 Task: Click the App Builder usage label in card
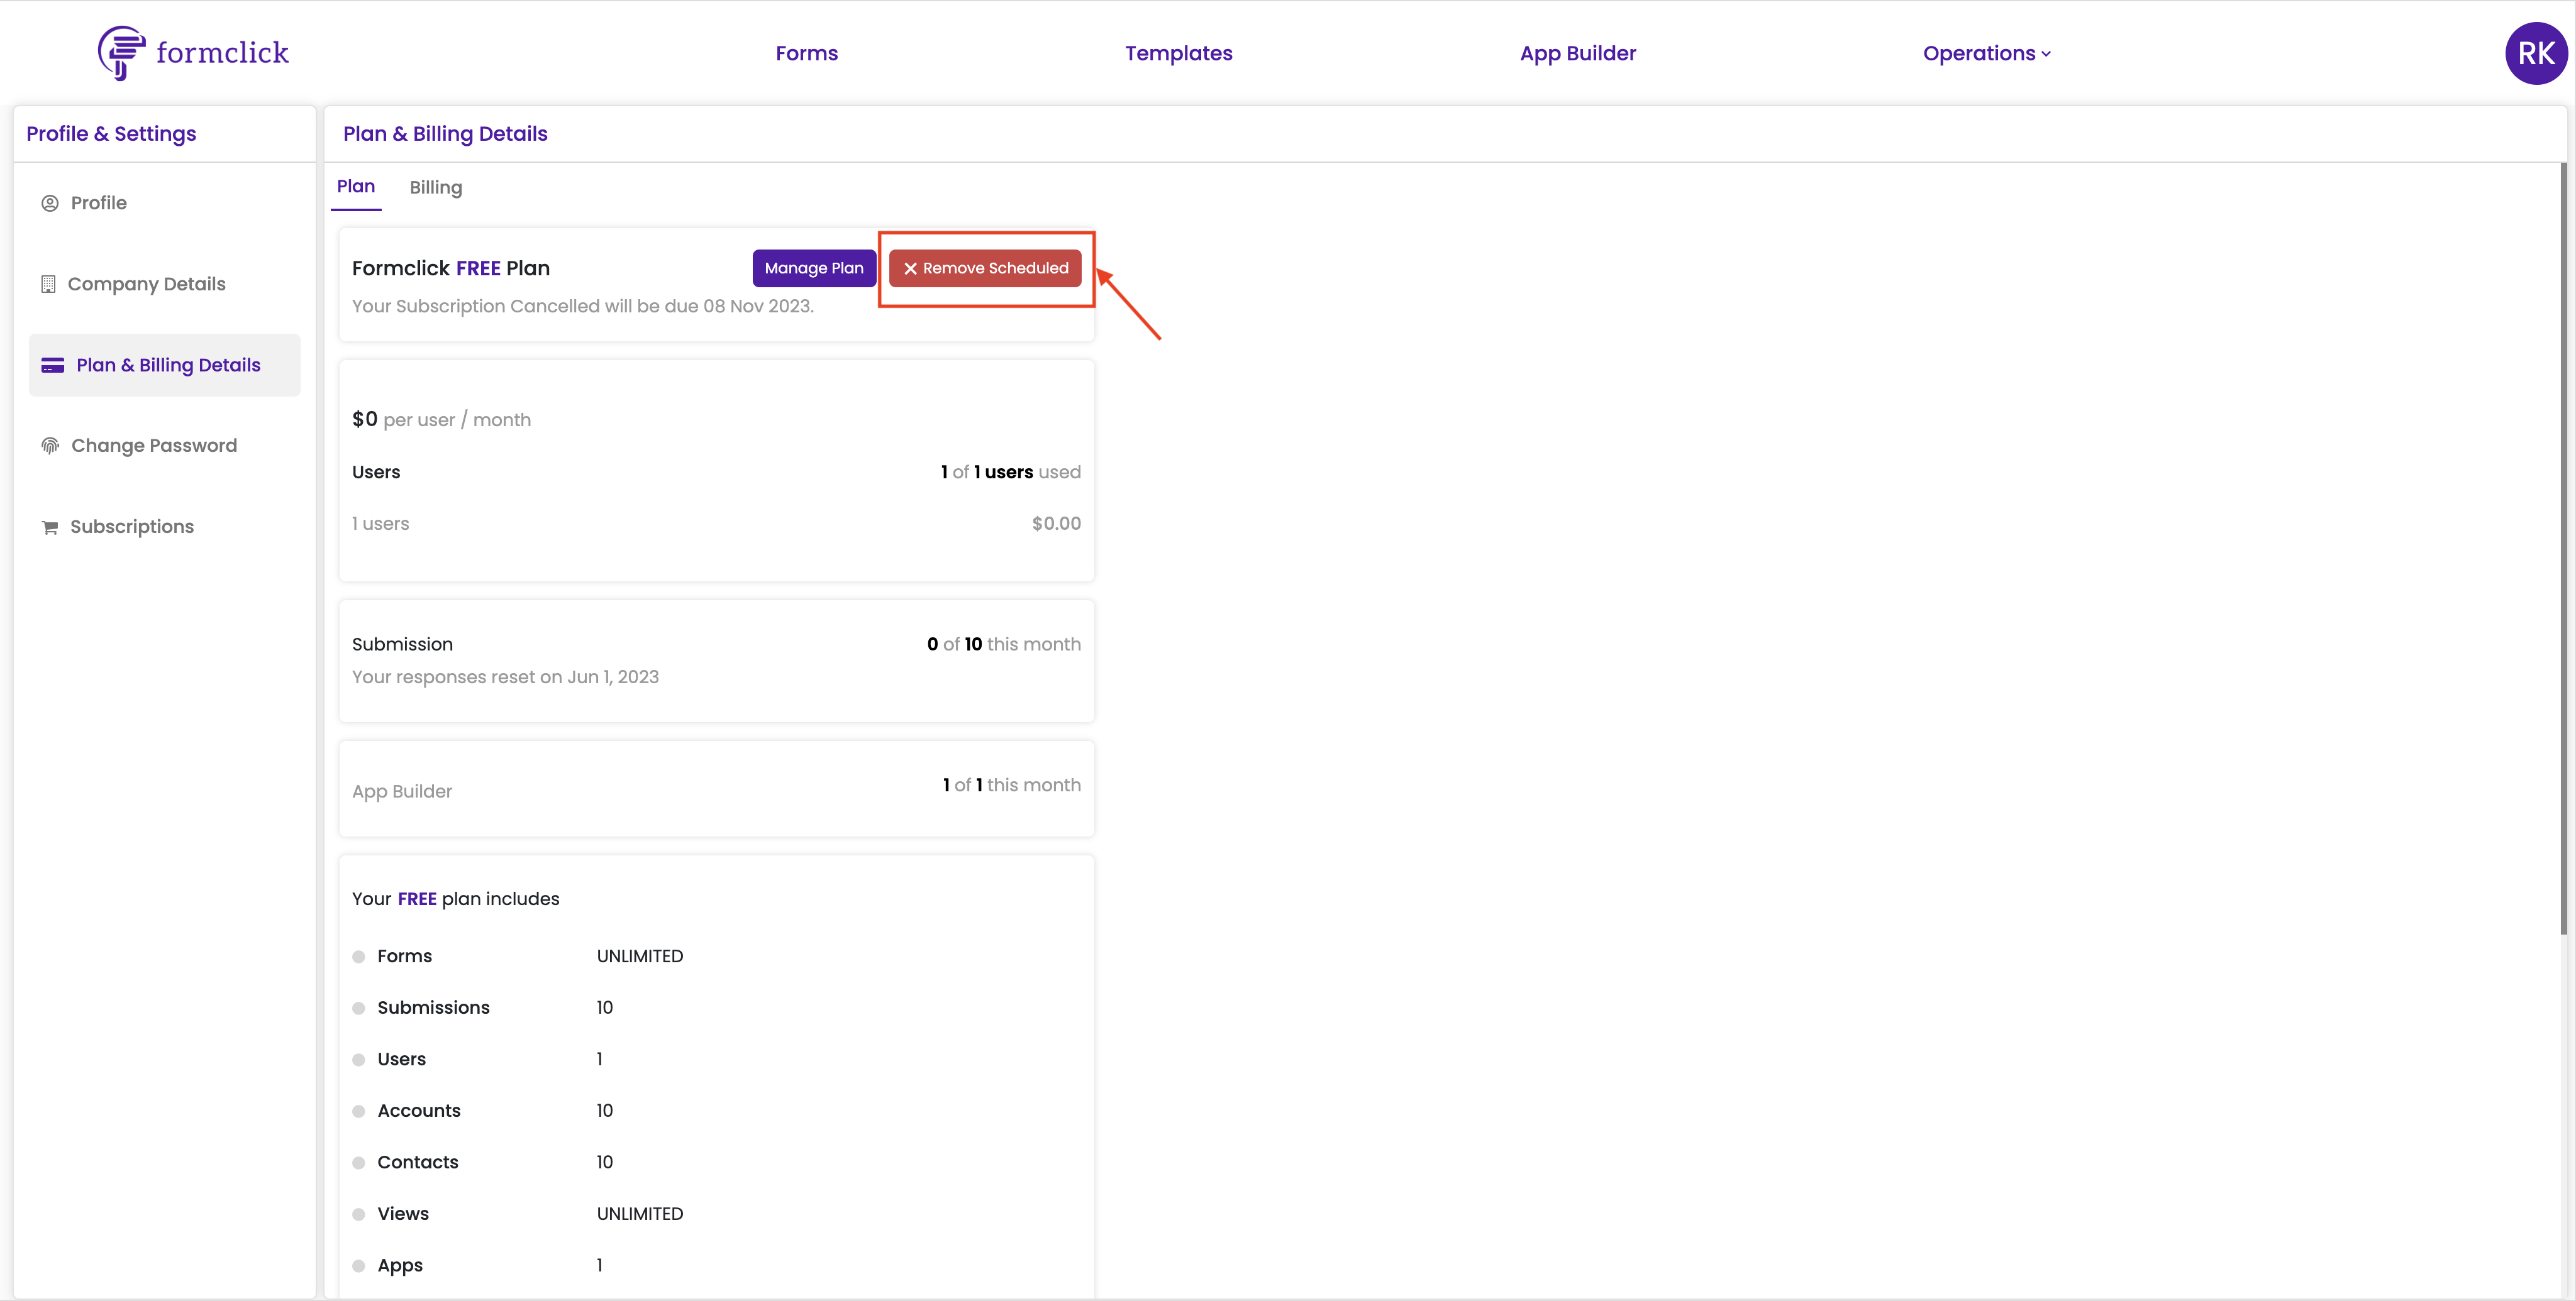pos(402,791)
